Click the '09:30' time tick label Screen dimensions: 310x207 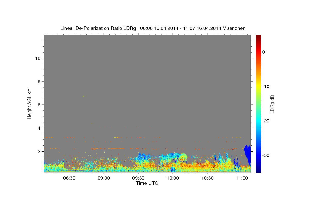click(x=138, y=178)
